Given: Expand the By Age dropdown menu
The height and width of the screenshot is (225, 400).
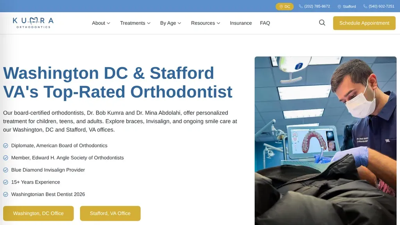Looking at the screenshot, I should (170, 23).
